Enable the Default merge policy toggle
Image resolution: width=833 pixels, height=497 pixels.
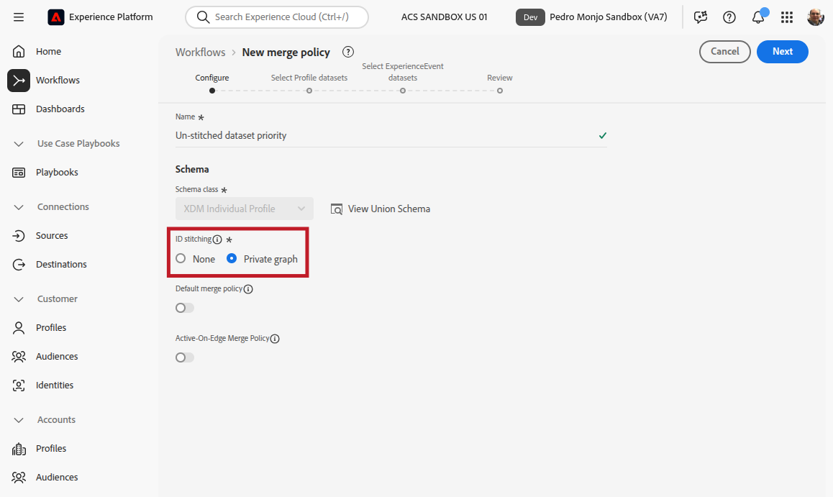point(185,308)
